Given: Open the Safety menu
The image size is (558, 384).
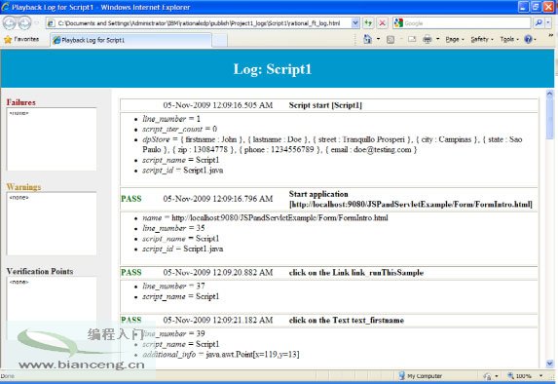Looking at the screenshot, I should click(x=482, y=39).
